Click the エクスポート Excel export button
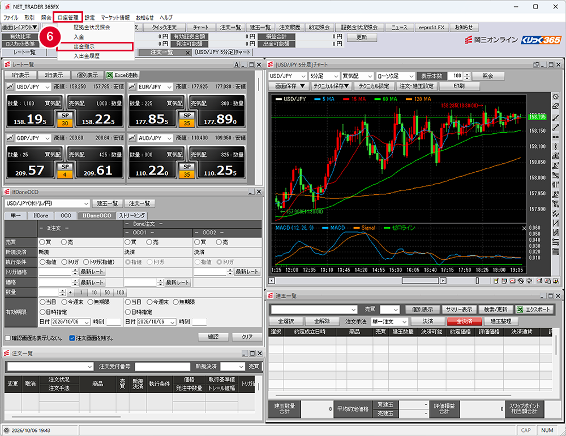 click(534, 309)
